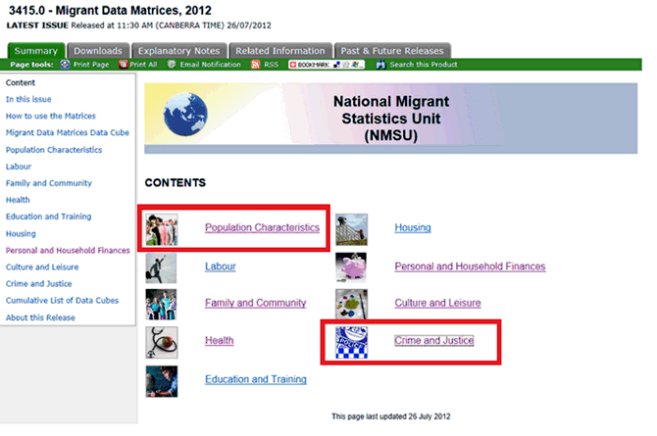The image size is (657, 436).
Task: Select How to use the Matrices in sidebar
Action: [45, 117]
